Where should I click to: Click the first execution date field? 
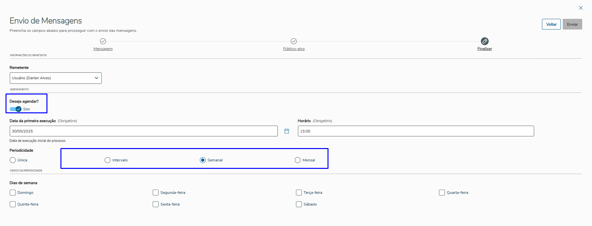tap(144, 131)
